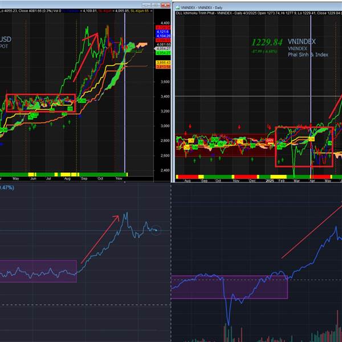Select the blue 4,104.26 price label
The width and height of the screenshot is (342, 342).
(163, 36)
